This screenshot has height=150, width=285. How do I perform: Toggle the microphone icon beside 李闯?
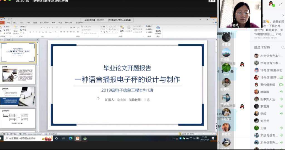(x=281, y=114)
